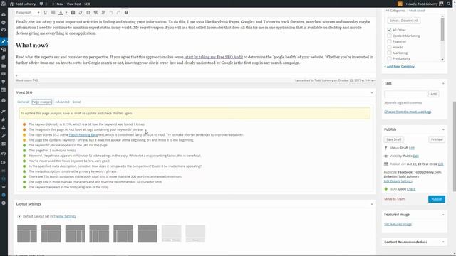Collapse the Featured Image panel
The height and width of the screenshot is (256, 456).
coord(443,215)
